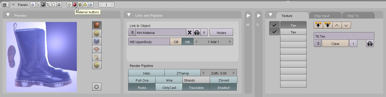Switch to the Logic (pacman) panel icon

pos(33,5)
